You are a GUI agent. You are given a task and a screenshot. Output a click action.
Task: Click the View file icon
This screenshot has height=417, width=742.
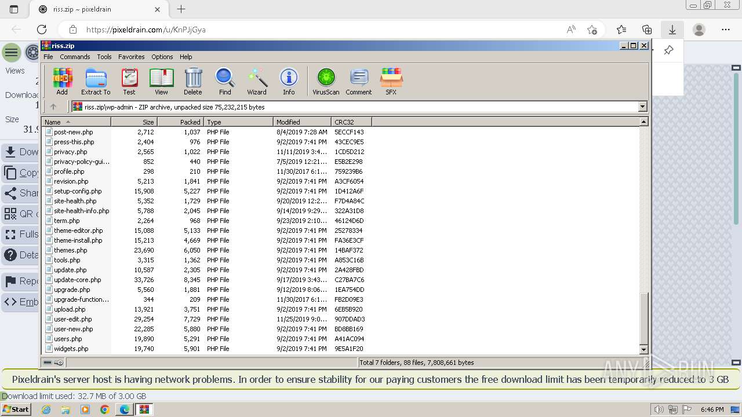click(161, 81)
